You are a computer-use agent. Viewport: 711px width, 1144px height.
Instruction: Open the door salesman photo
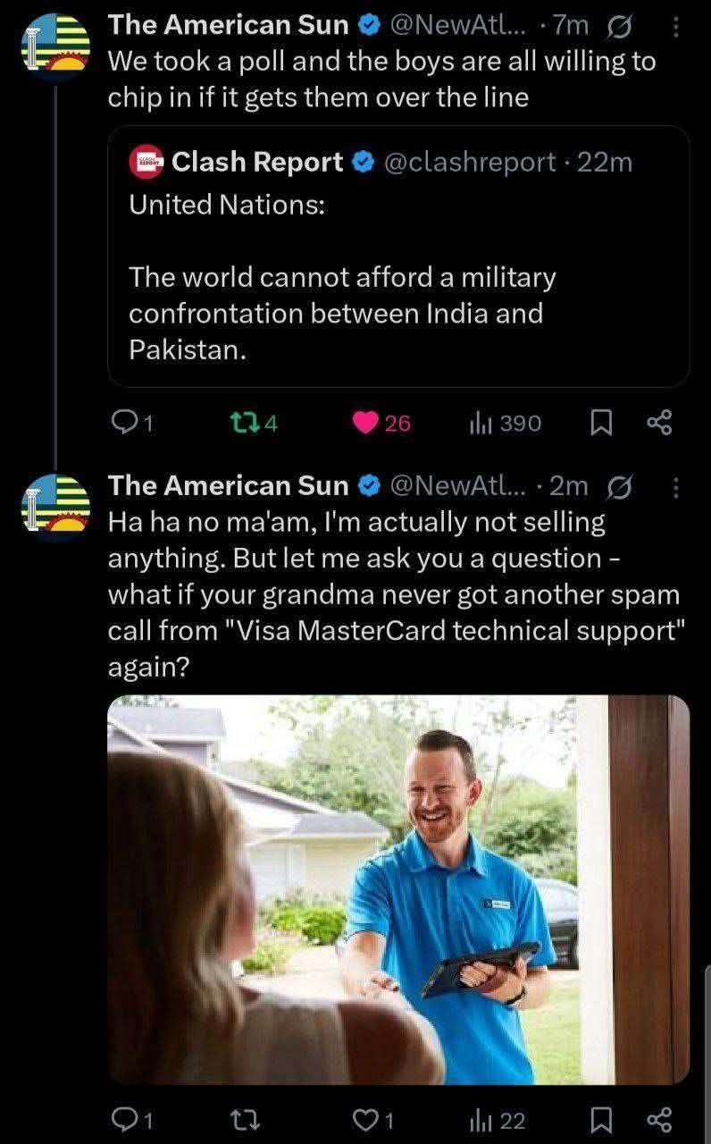pos(398,889)
